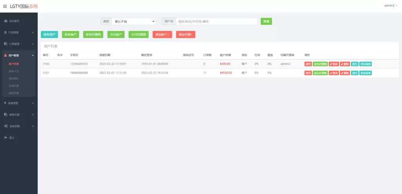Open 实名认证 in the sidebar submenu
Image resolution: width=402 pixels, height=194 pixels.
(x=14, y=71)
